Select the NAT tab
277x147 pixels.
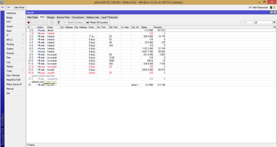[x=42, y=17]
